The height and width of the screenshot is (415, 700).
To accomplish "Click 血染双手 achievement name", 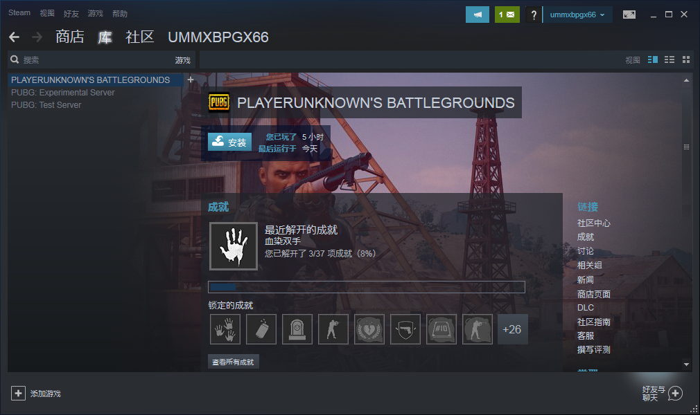I will 283,241.
